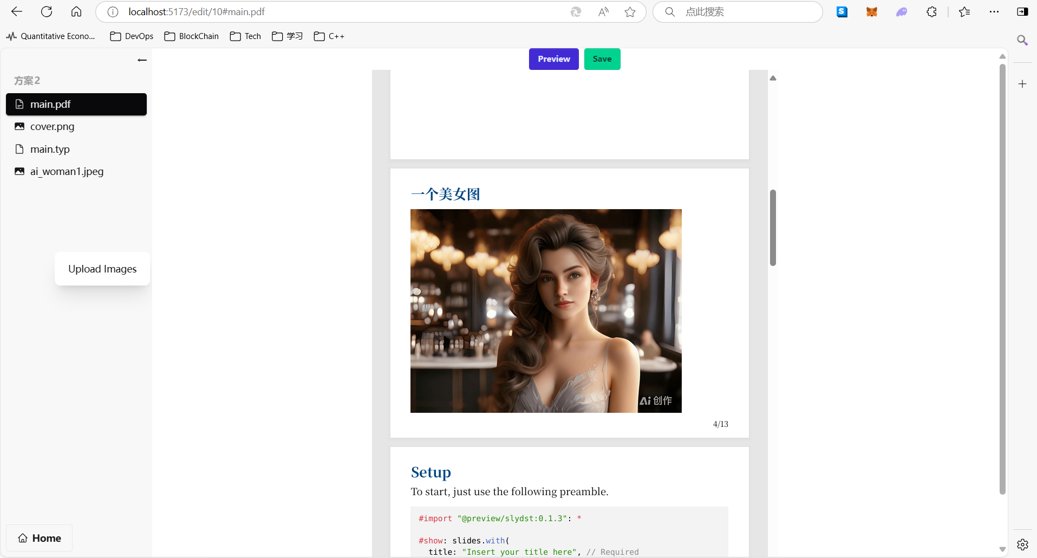Start Read Aloud for the page

603,11
